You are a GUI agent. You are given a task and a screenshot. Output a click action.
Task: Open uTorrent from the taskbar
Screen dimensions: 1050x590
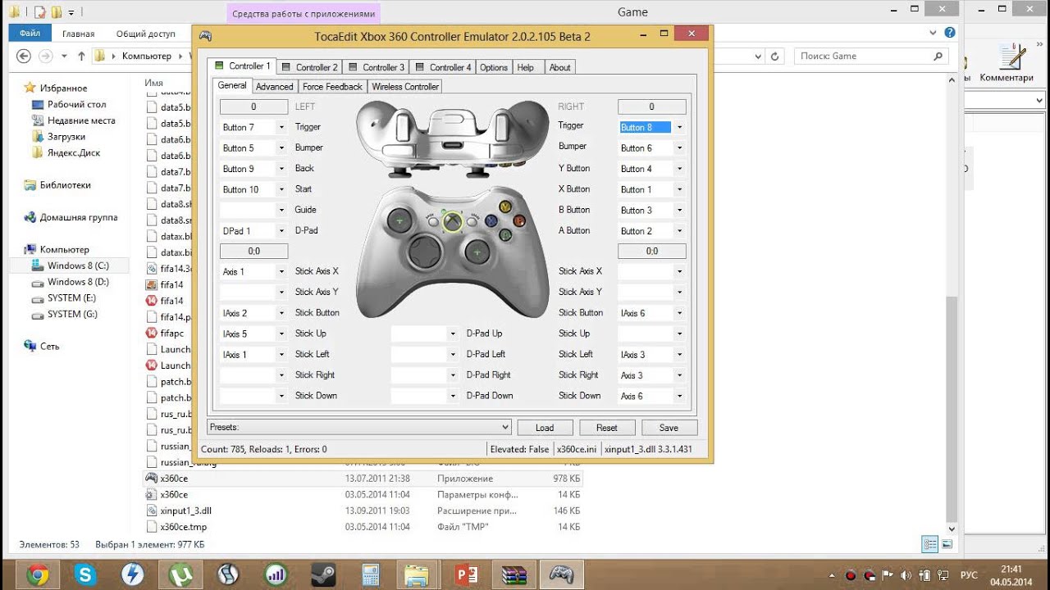pyautogui.click(x=180, y=574)
